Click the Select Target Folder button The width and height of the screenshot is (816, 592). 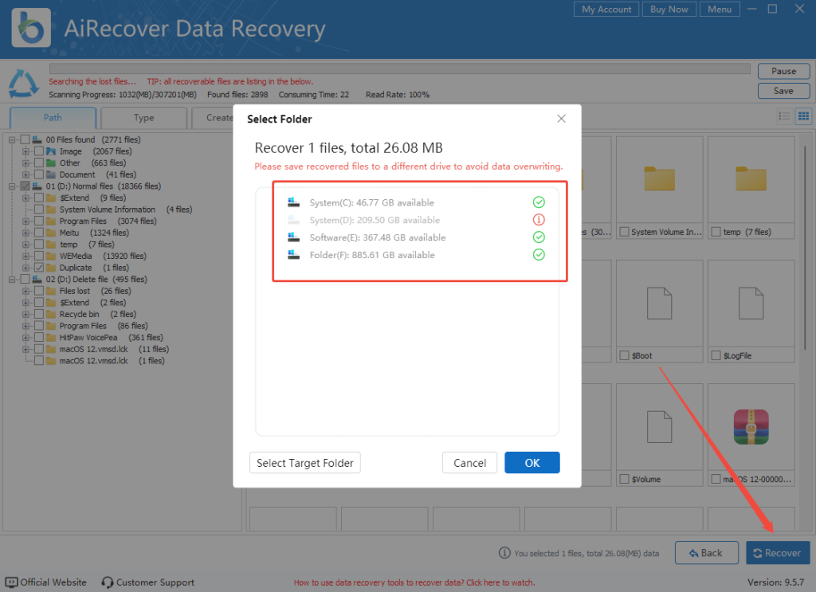point(305,463)
